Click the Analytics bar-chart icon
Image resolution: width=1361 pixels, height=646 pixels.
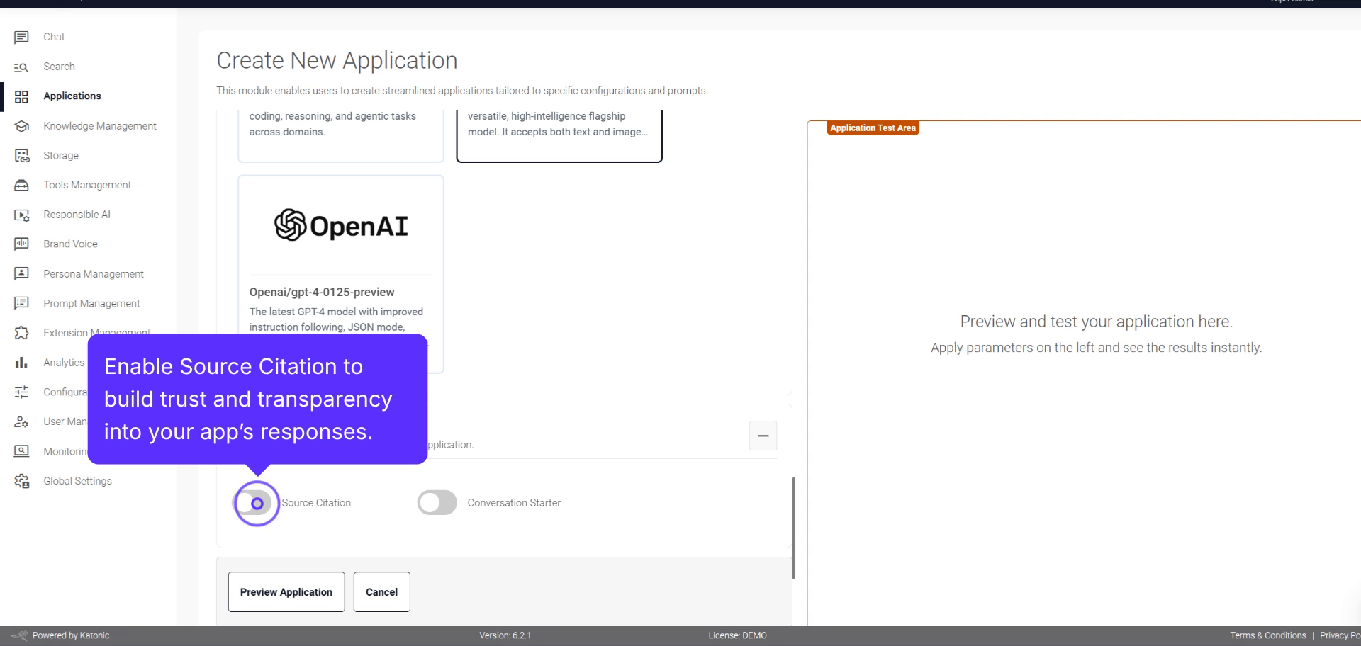(22, 362)
